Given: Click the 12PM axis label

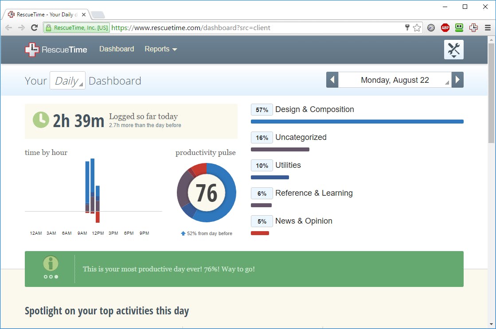Looking at the screenshot, I should coord(98,233).
